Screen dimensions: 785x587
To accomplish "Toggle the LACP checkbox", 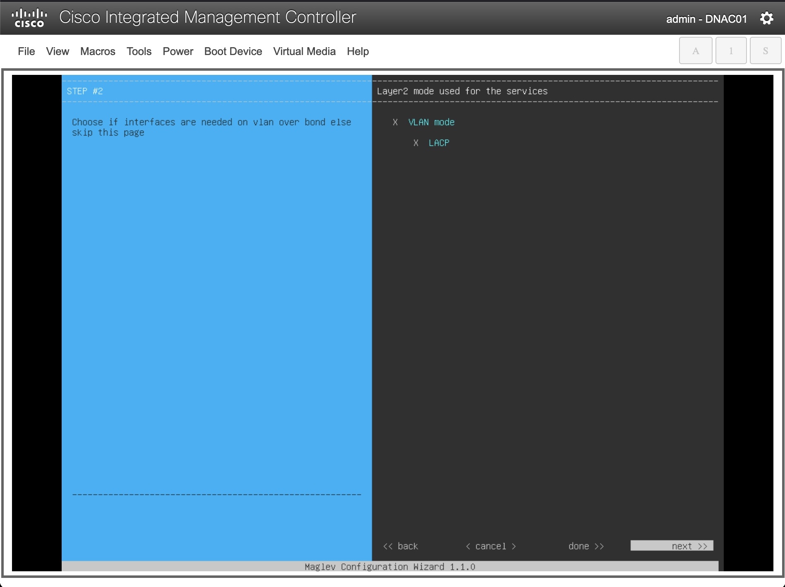I will click(416, 143).
